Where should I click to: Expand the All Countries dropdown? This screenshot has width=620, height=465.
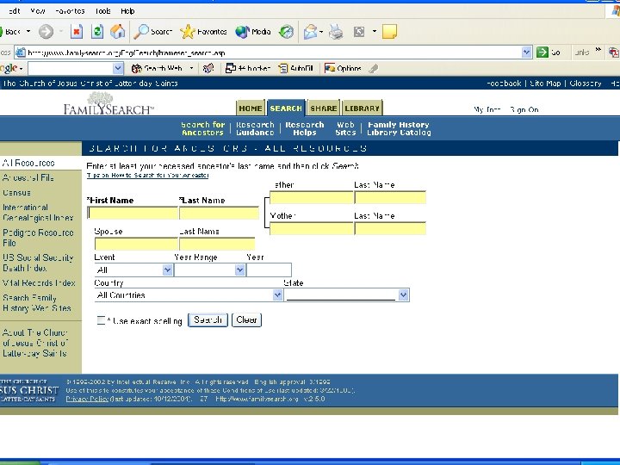click(x=277, y=295)
